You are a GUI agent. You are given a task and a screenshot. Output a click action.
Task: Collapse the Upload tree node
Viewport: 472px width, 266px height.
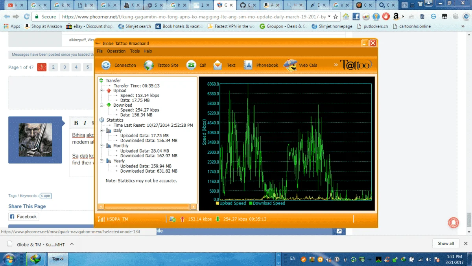click(101, 91)
